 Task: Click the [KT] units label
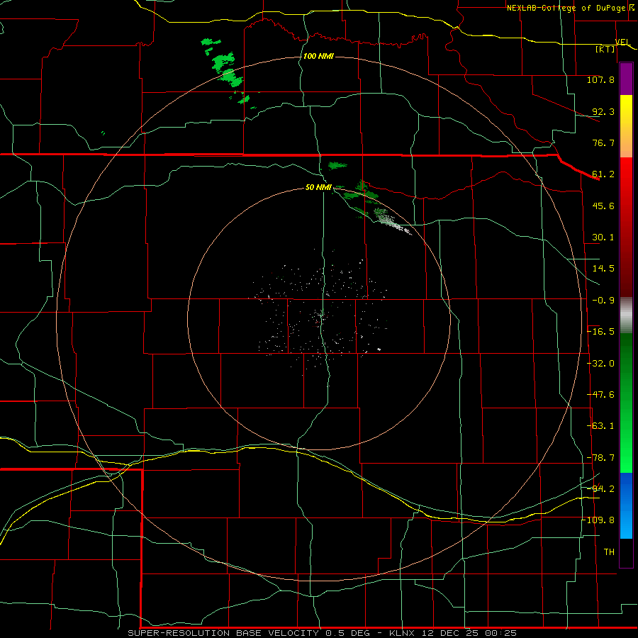605,49
